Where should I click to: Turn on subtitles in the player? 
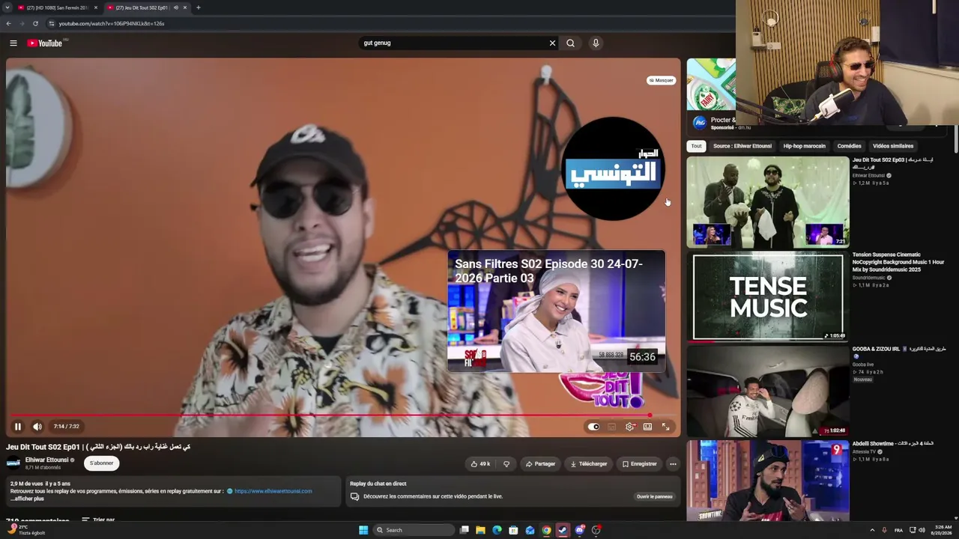point(611,427)
